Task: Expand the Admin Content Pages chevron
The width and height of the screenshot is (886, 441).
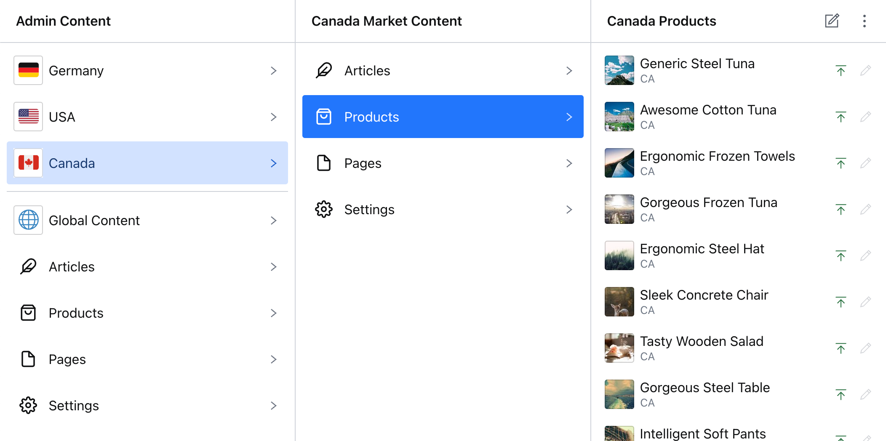Action: pos(274,359)
